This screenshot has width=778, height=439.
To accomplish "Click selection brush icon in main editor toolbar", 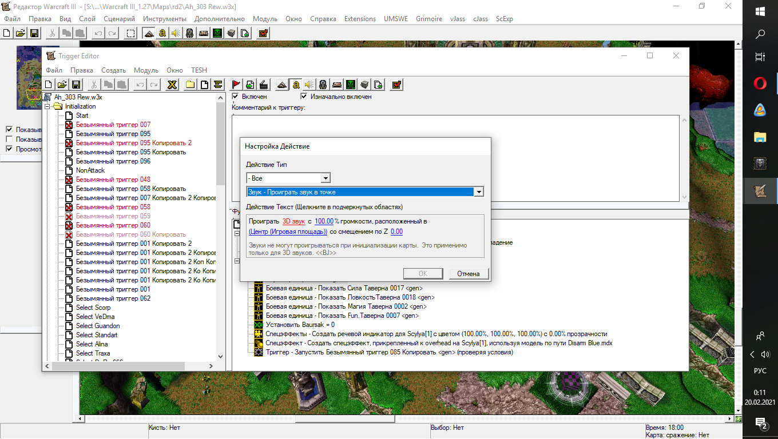I will pyautogui.click(x=131, y=33).
